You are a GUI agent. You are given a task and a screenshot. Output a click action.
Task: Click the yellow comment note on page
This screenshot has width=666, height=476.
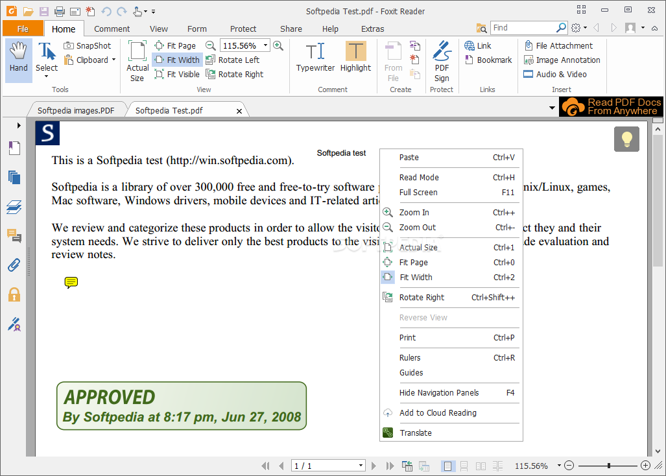point(71,282)
